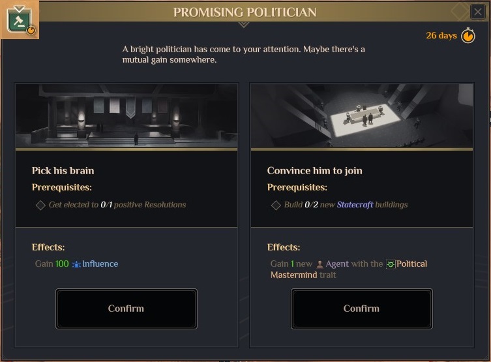
Task: Click the dark hall artwork for Pick his brain
Action: coord(126,115)
